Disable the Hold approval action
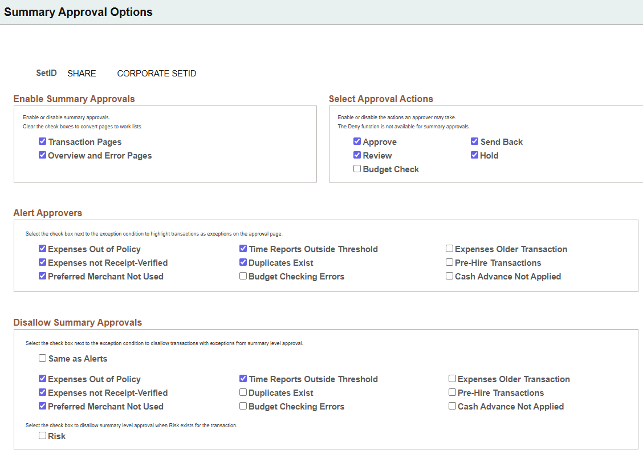The image size is (643, 454). [x=474, y=155]
